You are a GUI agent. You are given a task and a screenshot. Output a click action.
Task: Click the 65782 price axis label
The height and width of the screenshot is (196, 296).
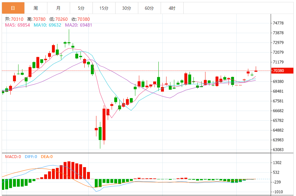pos(278,120)
